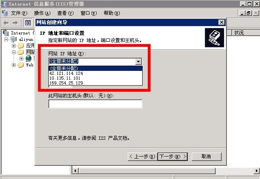
Task: Click the Internet root node icon
Action: tap(6, 33)
